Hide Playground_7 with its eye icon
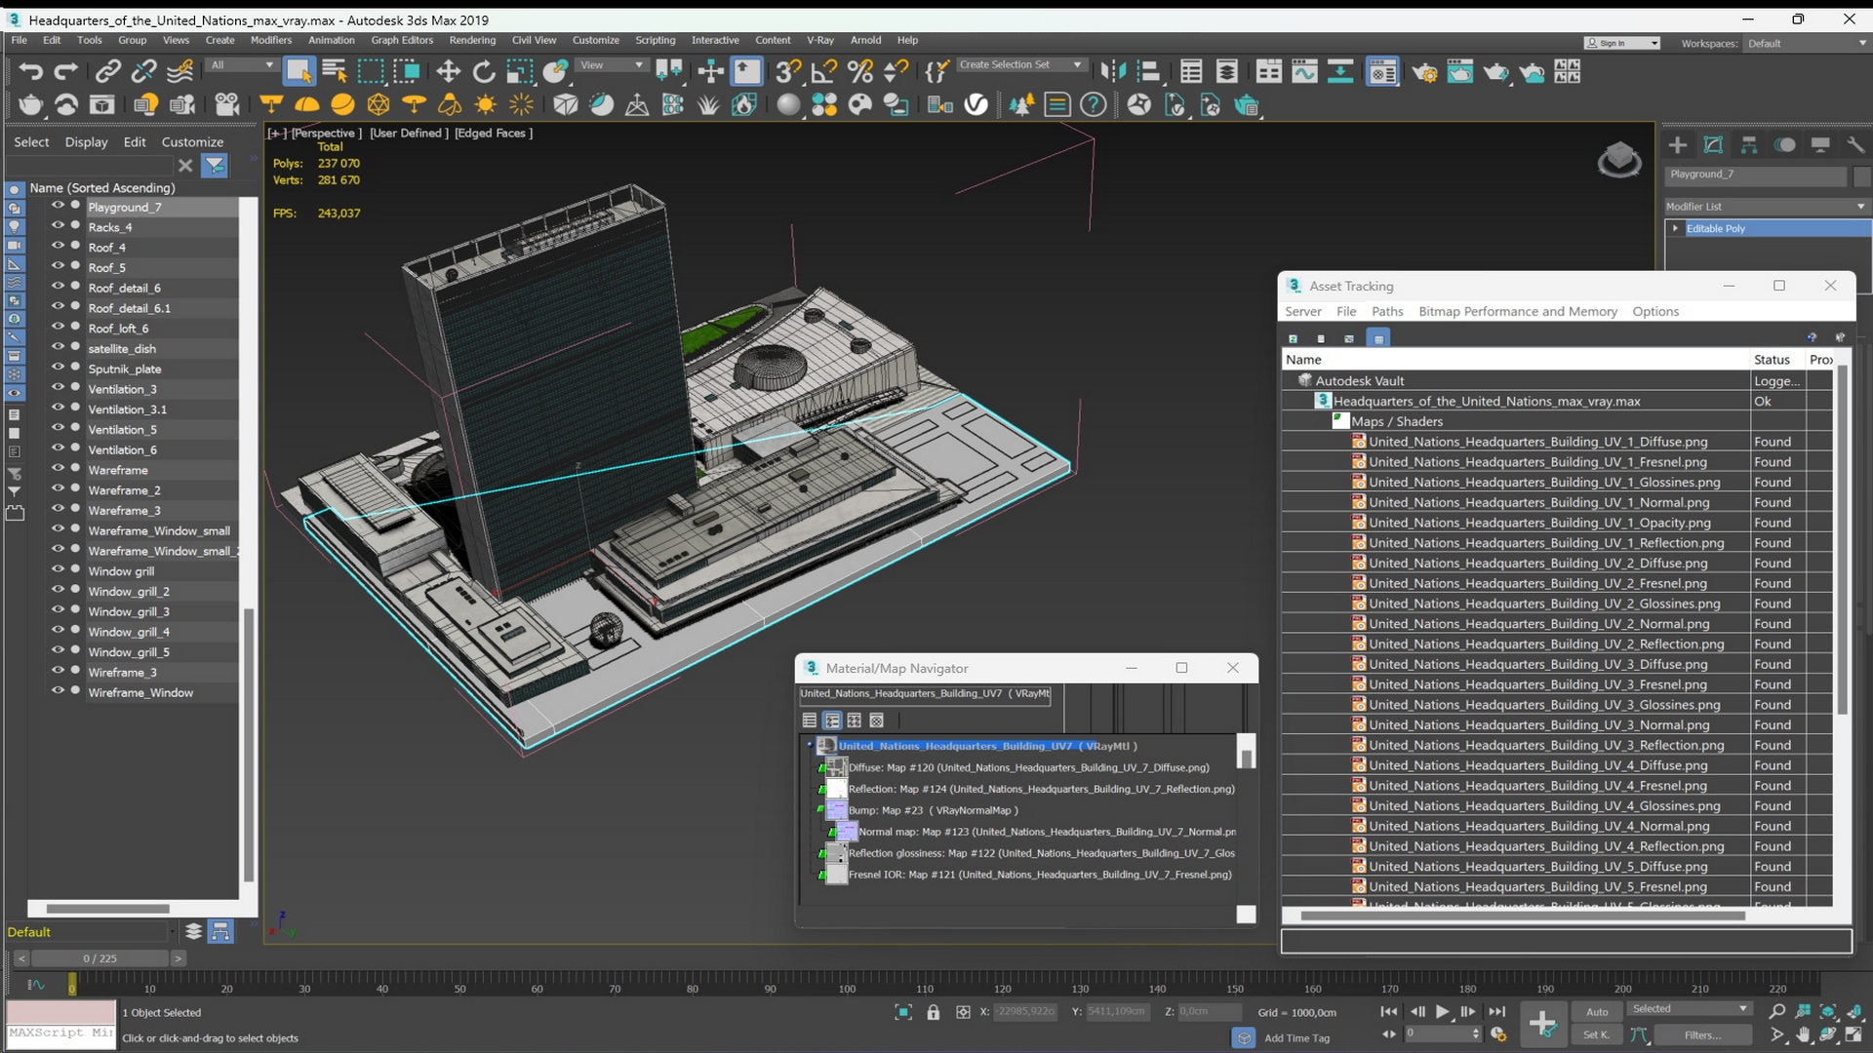1873x1053 pixels. pyautogui.click(x=58, y=207)
